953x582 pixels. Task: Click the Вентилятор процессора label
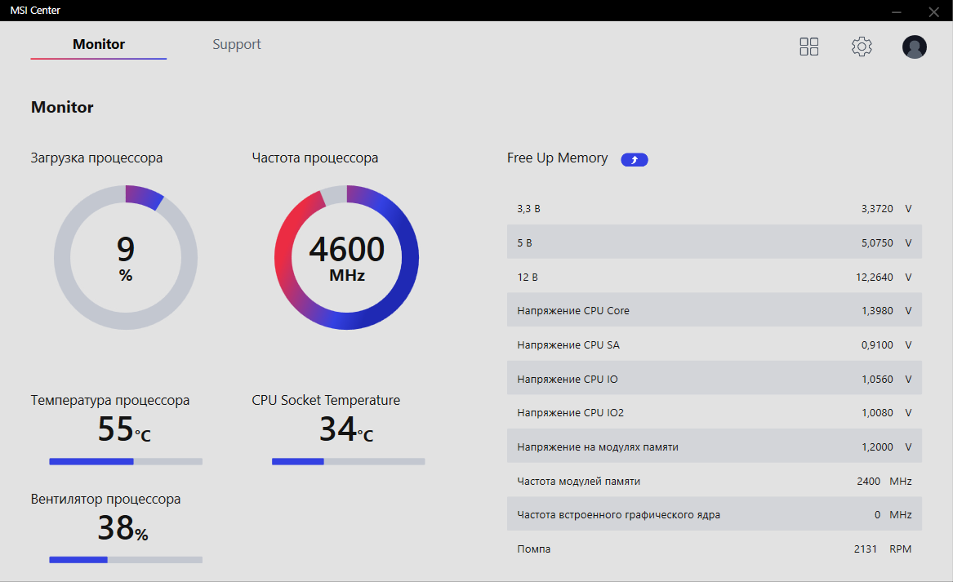106,499
